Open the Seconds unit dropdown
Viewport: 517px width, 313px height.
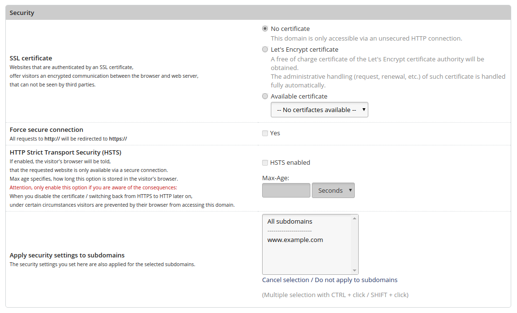point(333,190)
